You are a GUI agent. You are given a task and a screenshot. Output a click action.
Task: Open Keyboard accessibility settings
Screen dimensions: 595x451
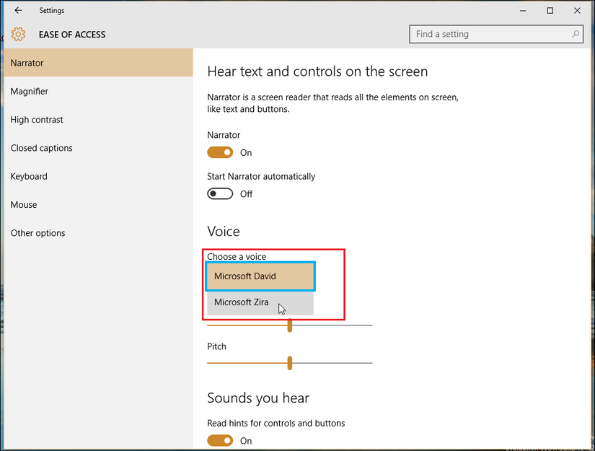[28, 176]
